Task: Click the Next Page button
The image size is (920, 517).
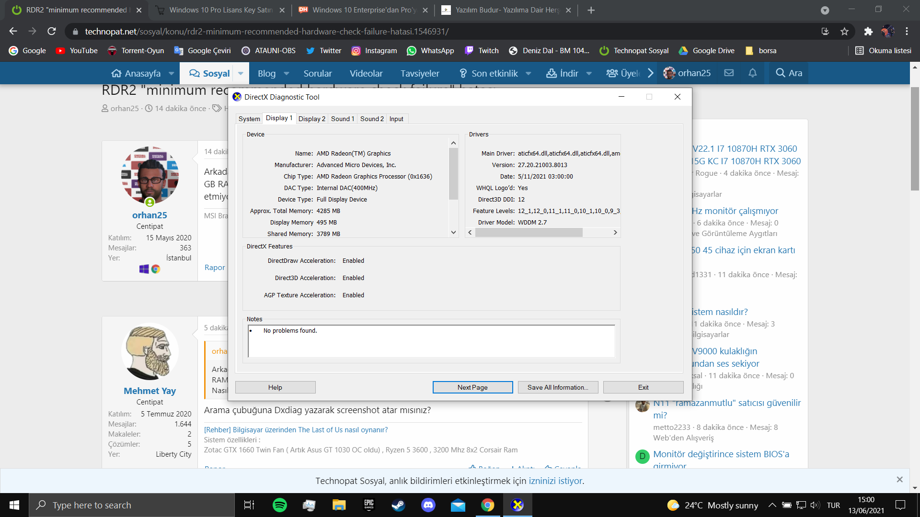Action: point(472,387)
